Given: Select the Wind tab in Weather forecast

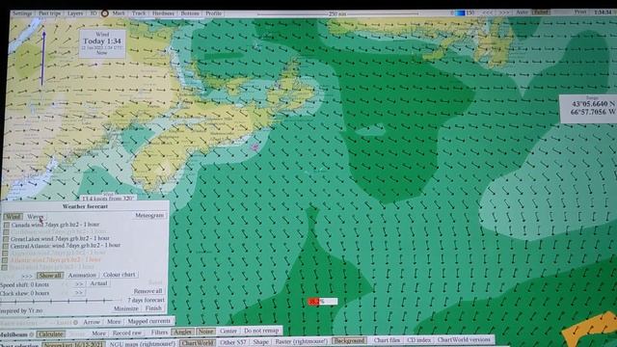Looking at the screenshot, I should tap(13, 216).
